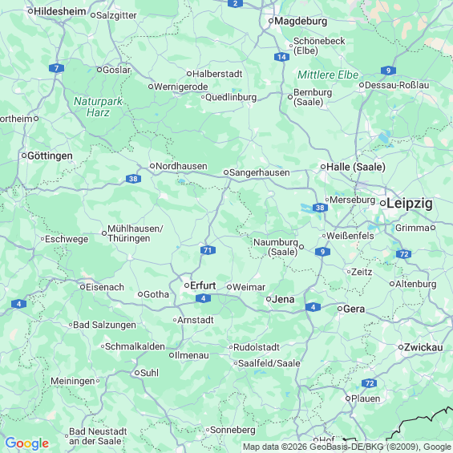Open the Google logo link
The width and height of the screenshot is (453, 453).
tap(27, 443)
